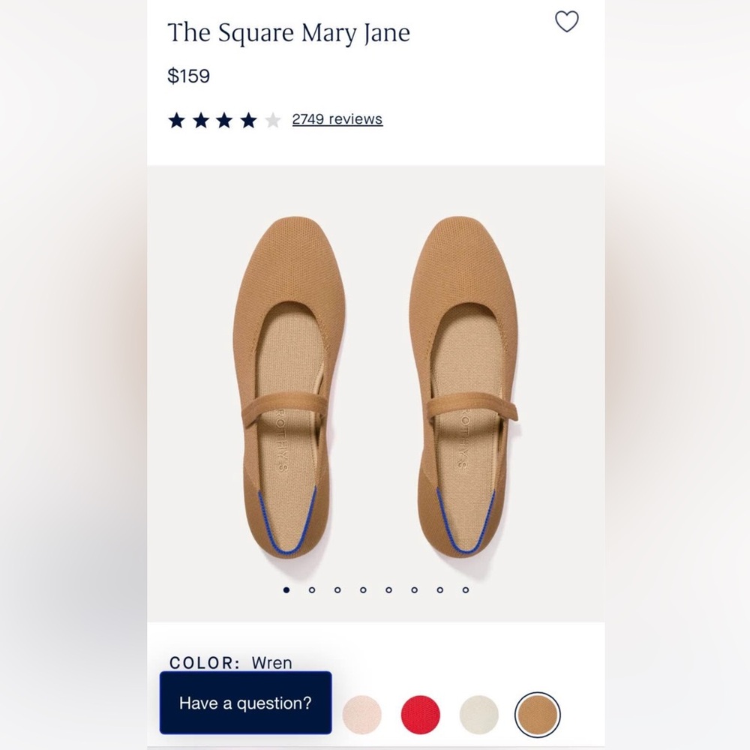The height and width of the screenshot is (750, 750).
Task: Click the product title The Square Mary Jane
Action: pos(290,32)
